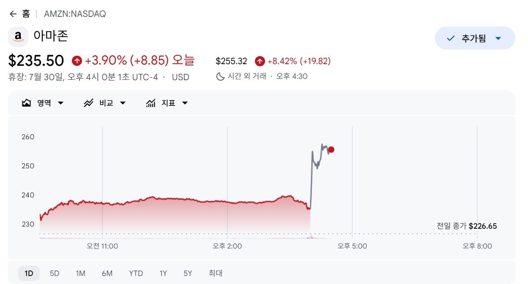
Task: Open the 추가됨 dropdown arrow
Action: coord(498,38)
